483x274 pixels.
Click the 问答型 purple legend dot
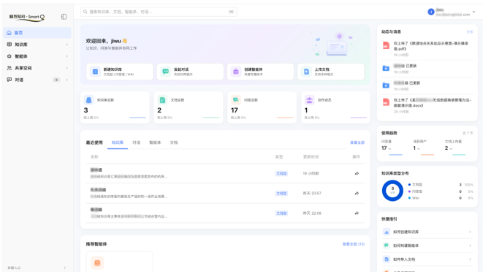coord(409,191)
